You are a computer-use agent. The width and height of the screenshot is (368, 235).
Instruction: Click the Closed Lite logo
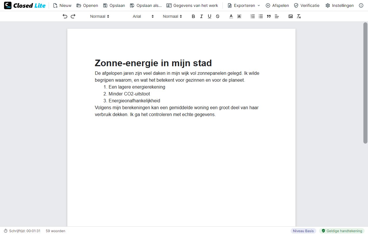[25, 5]
